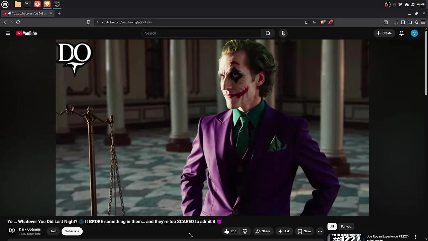The image size is (428, 241).
Task: Open site settings icon in address bar
Action: tap(97, 22)
